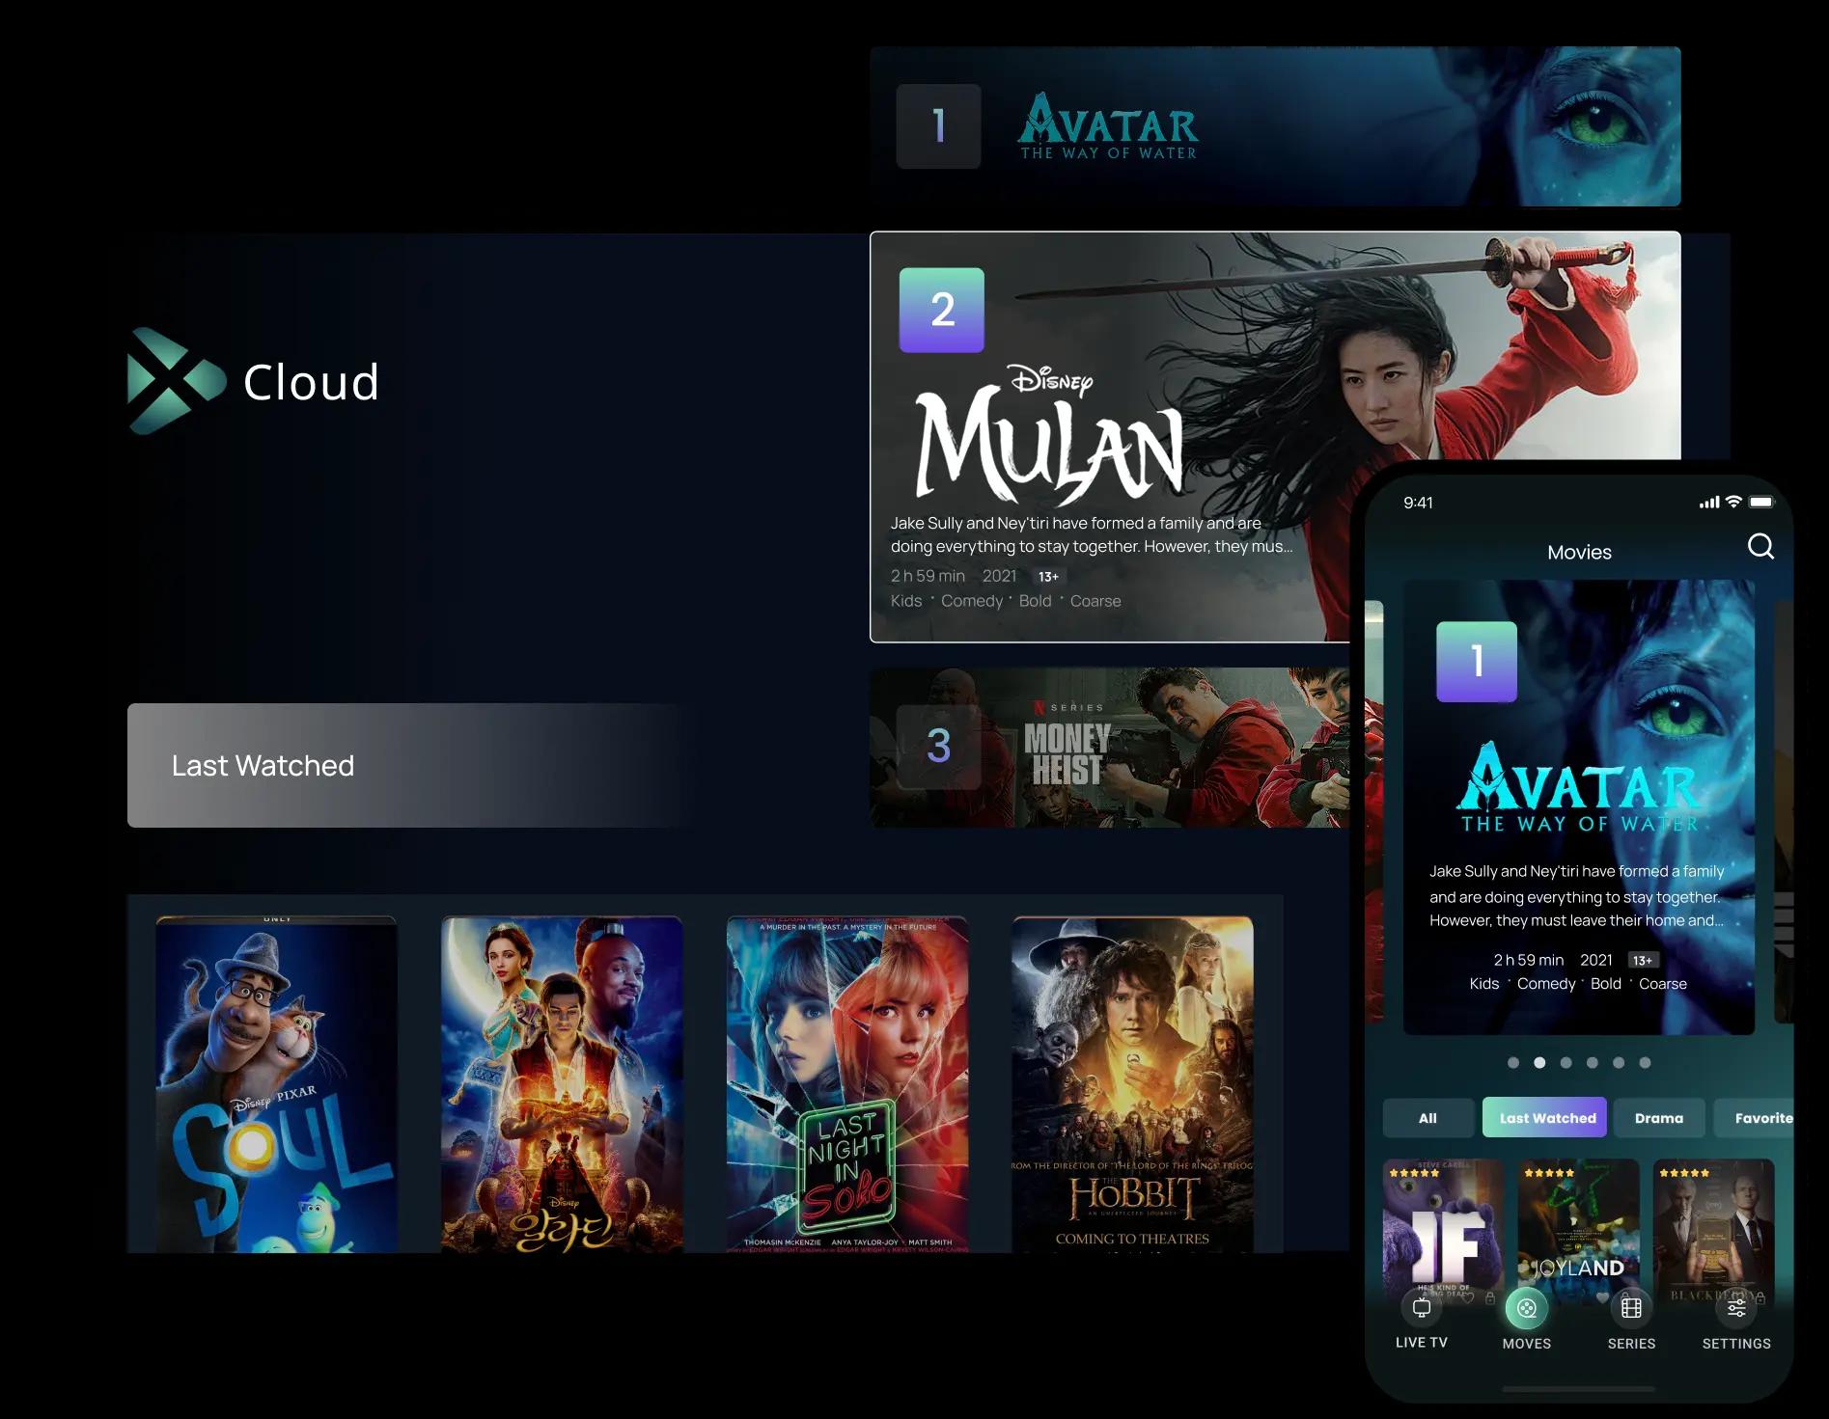
Task: Open the Money Heist banner
Action: pyautogui.click(x=1110, y=748)
